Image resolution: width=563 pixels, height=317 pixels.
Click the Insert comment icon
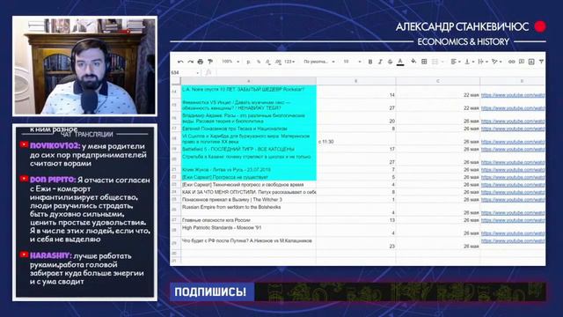522,62
